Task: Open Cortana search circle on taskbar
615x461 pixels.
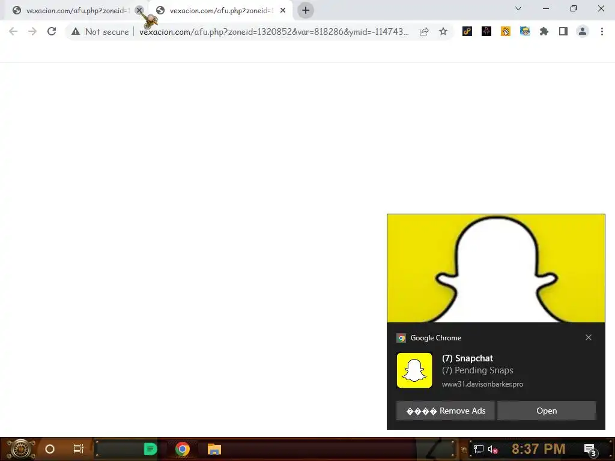Action: point(50,449)
